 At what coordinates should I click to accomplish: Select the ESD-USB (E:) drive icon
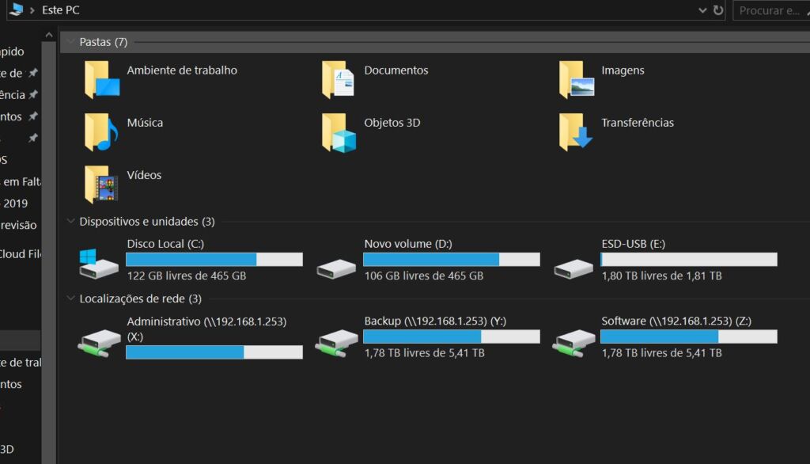573,268
